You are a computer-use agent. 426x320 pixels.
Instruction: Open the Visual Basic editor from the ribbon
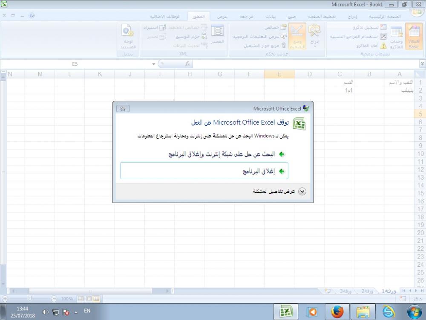point(414,36)
